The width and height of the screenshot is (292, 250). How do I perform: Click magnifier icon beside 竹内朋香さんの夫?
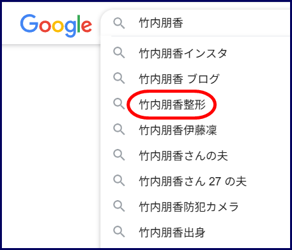click(x=119, y=155)
